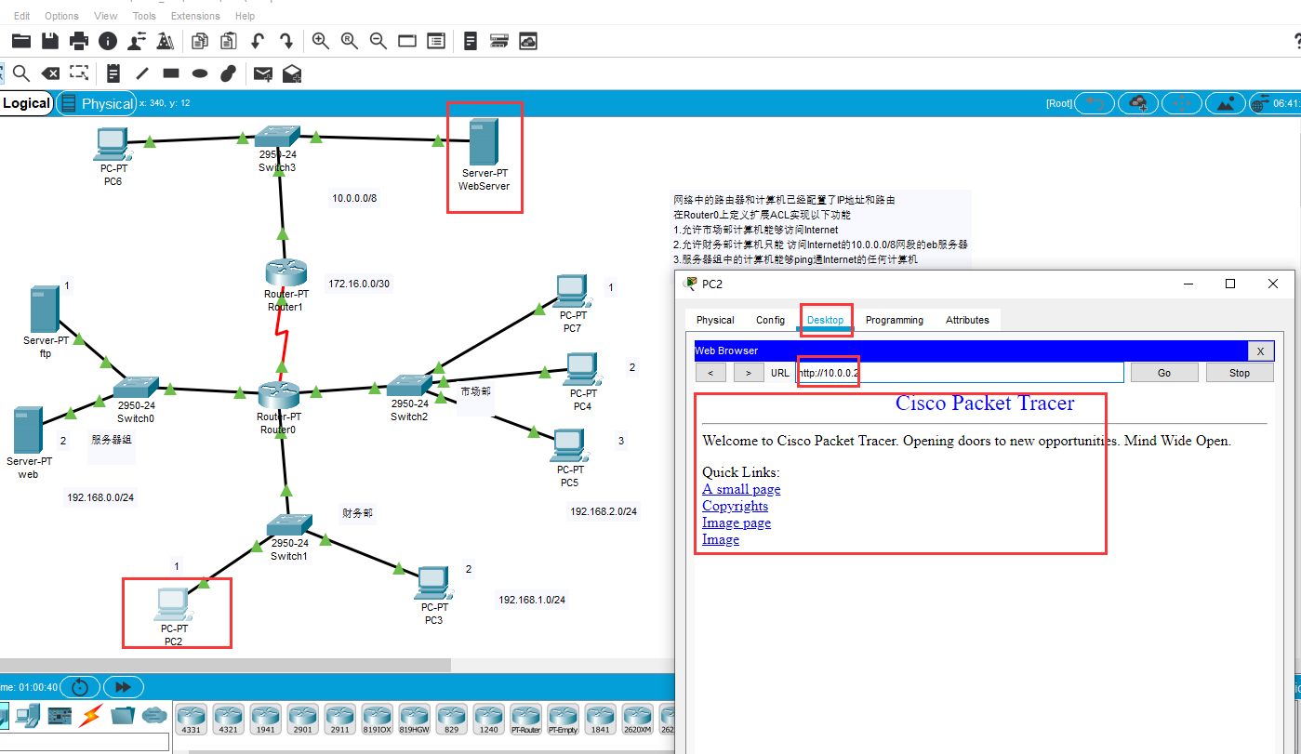Select Router0 in the topology
1301x754 pixels.
coord(279,396)
